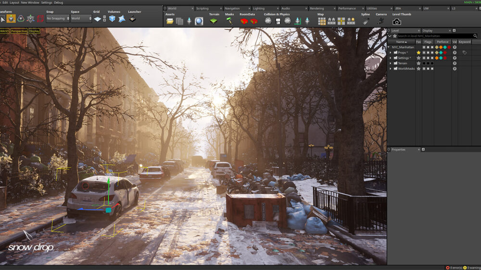The height and width of the screenshot is (270, 481).
Task: Click the second red RoomData box icon
Action: (254, 21)
